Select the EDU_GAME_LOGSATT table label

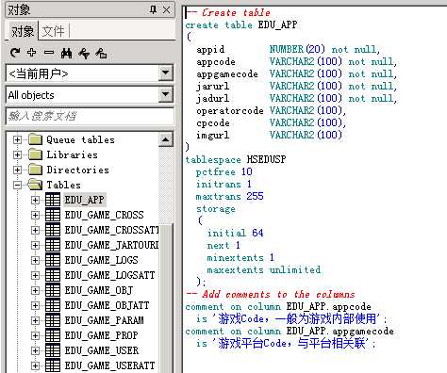point(109,275)
